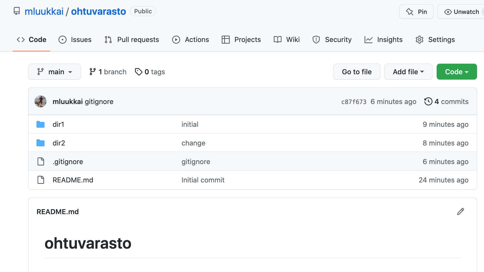Click the dir2 folder icon
The height and width of the screenshot is (272, 484).
[x=41, y=143]
